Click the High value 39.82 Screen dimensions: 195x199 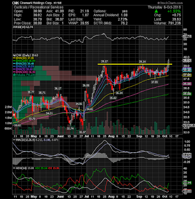[37, 15]
